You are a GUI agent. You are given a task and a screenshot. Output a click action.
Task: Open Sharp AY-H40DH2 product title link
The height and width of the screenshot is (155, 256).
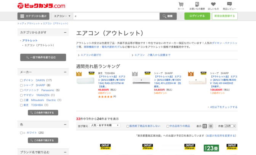click(x=224, y=81)
